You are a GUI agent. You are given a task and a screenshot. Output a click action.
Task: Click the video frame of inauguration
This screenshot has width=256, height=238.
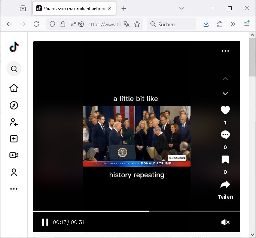tap(137, 136)
